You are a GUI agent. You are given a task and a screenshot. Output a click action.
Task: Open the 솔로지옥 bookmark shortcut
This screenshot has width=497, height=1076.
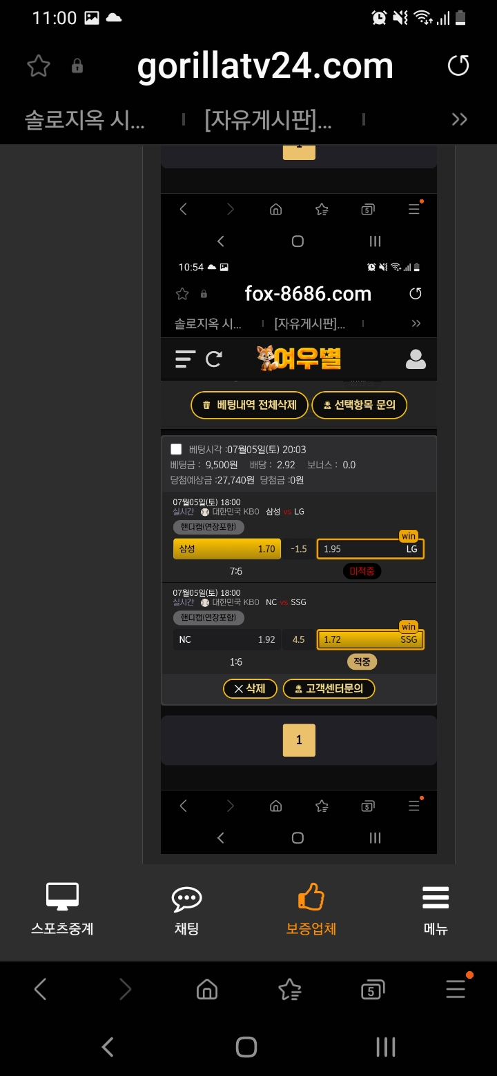point(85,121)
